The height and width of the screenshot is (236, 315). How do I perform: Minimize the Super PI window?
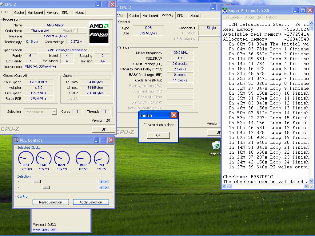point(295,10)
